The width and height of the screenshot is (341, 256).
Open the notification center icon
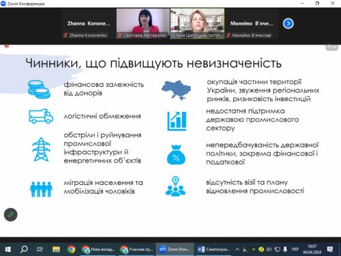(x=330, y=249)
